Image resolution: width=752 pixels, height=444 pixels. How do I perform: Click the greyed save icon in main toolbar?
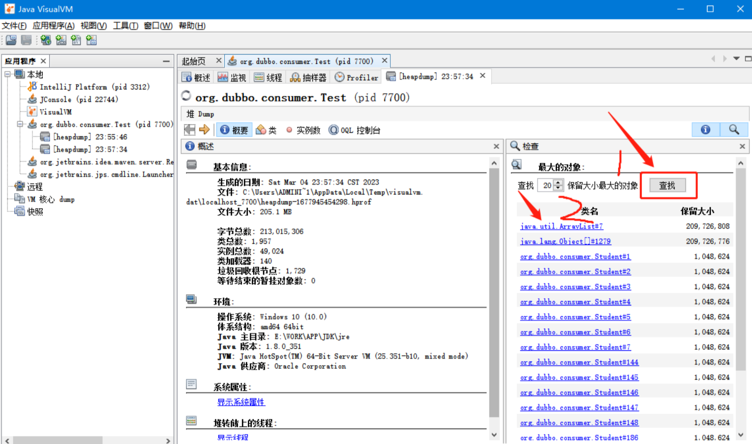(26, 40)
